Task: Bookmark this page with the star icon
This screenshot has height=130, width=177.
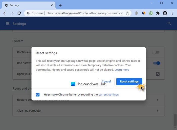Action: (x=127, y=13)
